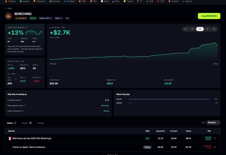Screen dimensions: 226x155
Task: Click the BERICHING profile avatar
Action: coord(9,16)
